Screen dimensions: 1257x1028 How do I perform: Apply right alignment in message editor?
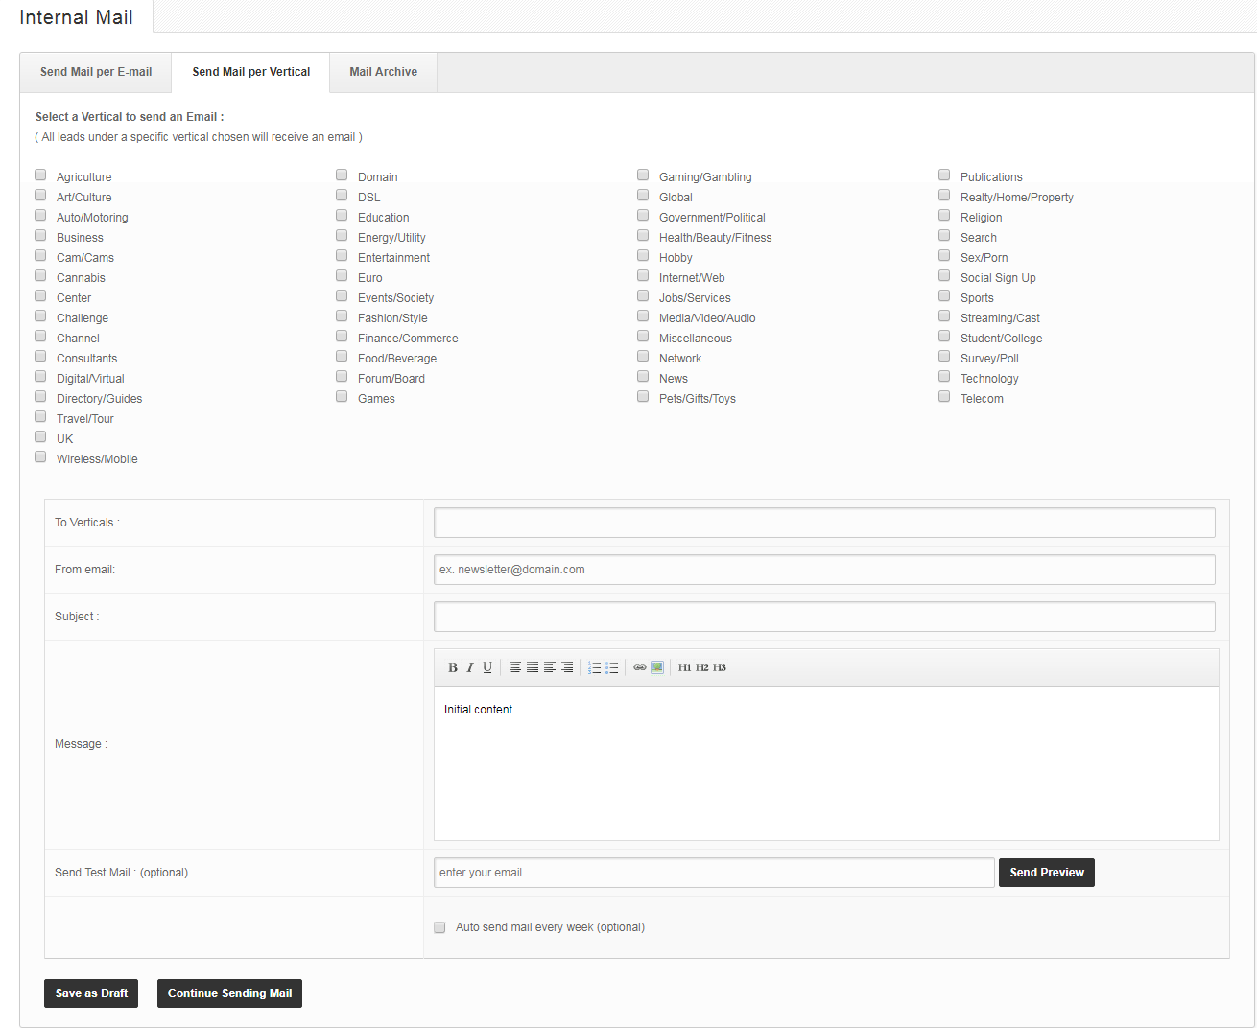[567, 667]
